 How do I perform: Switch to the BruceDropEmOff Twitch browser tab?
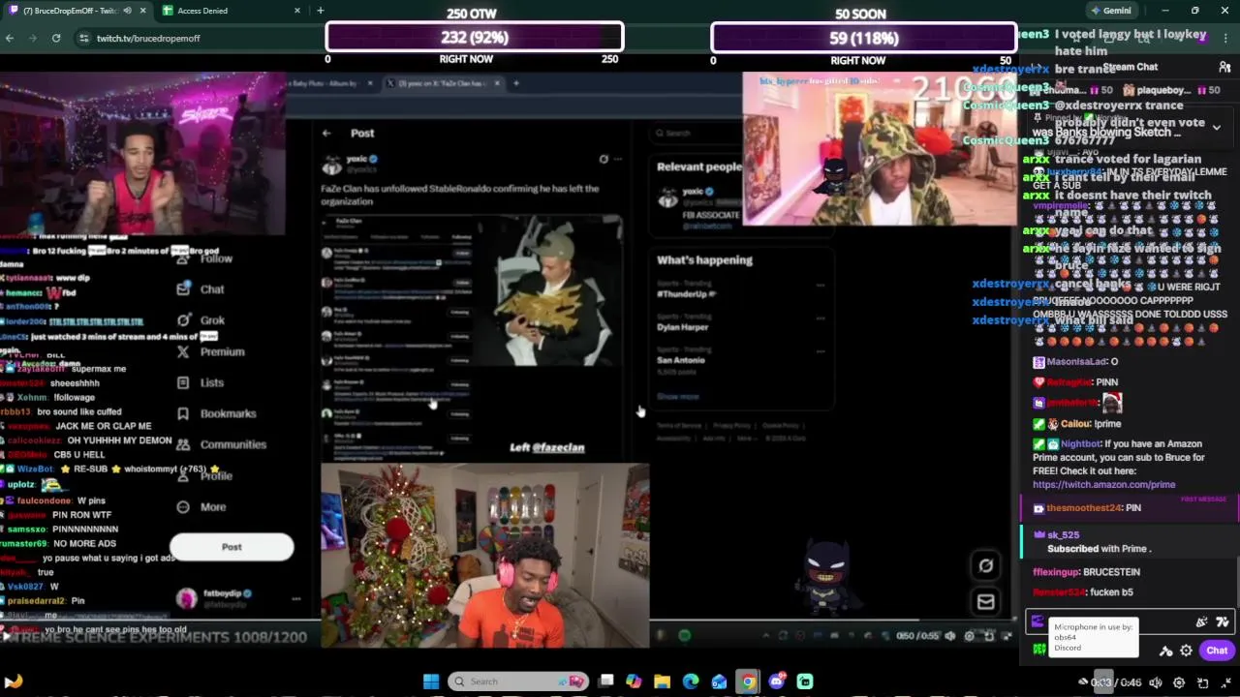click(x=77, y=11)
